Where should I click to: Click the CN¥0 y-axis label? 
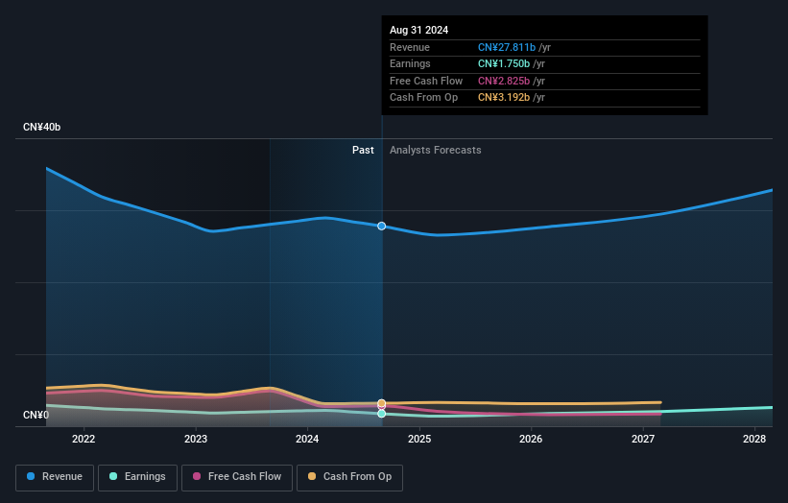(36, 415)
